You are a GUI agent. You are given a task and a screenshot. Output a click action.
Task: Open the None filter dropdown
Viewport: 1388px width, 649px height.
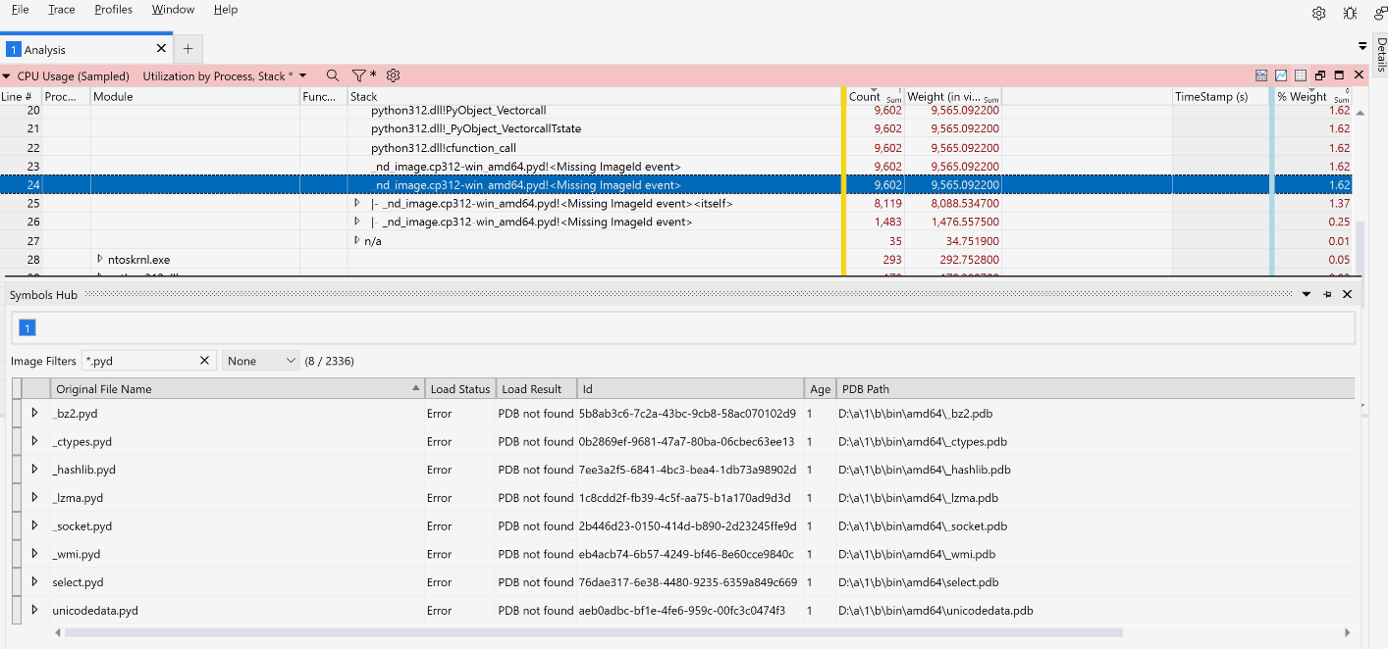tap(260, 361)
